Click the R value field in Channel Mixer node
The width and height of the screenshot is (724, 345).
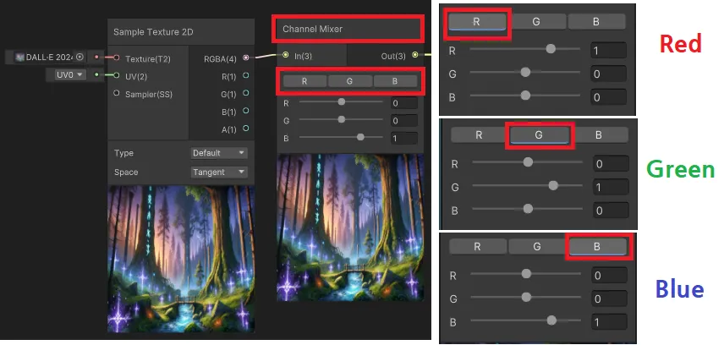point(404,103)
